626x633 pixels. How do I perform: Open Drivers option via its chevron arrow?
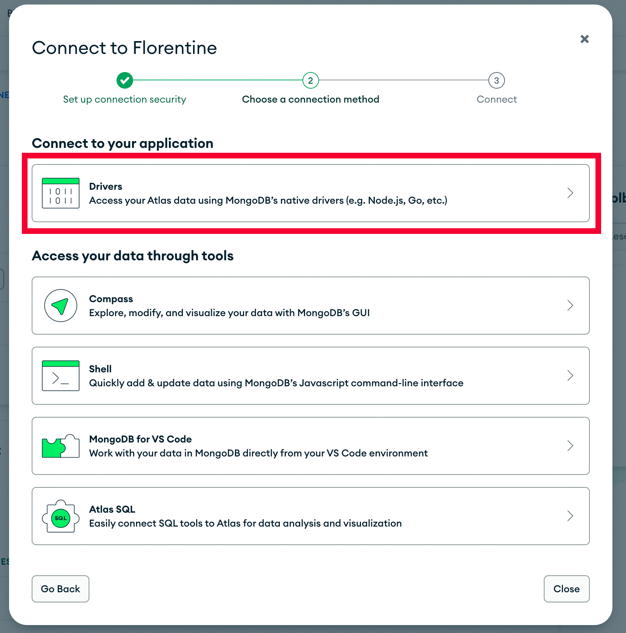click(x=570, y=193)
